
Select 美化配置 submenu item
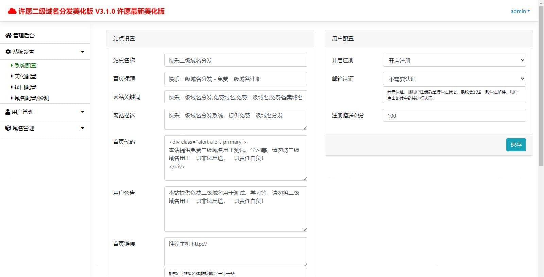pyautogui.click(x=25, y=76)
